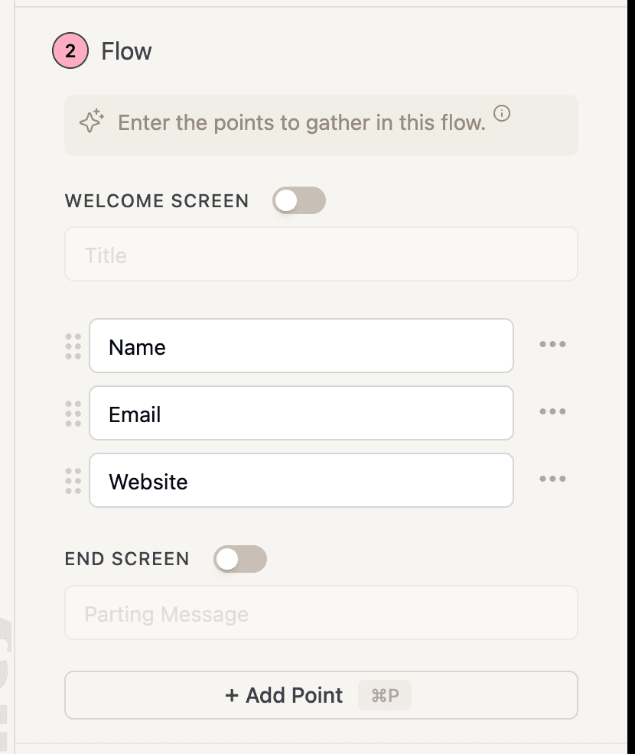Open the ellipsis options for Name
Screen dimensions: 635x754
tap(552, 344)
